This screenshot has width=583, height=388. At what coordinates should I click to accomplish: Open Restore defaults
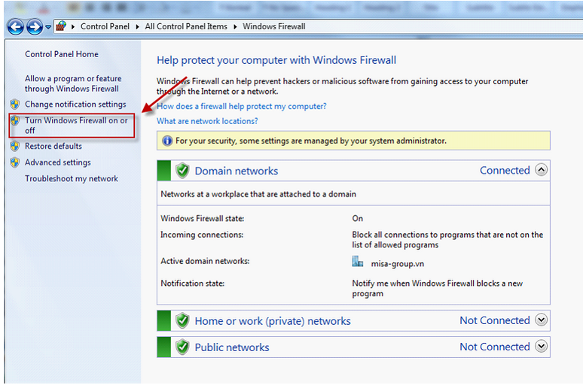(x=53, y=147)
